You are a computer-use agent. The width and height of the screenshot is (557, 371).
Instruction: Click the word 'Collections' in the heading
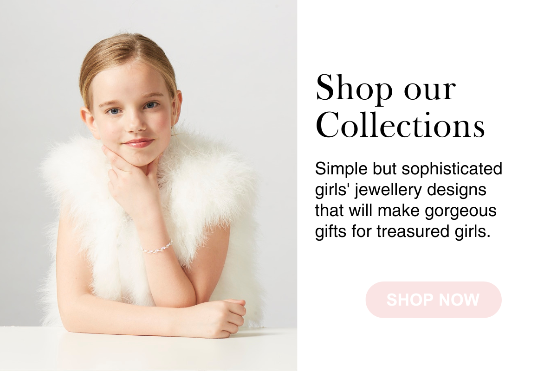click(x=400, y=124)
